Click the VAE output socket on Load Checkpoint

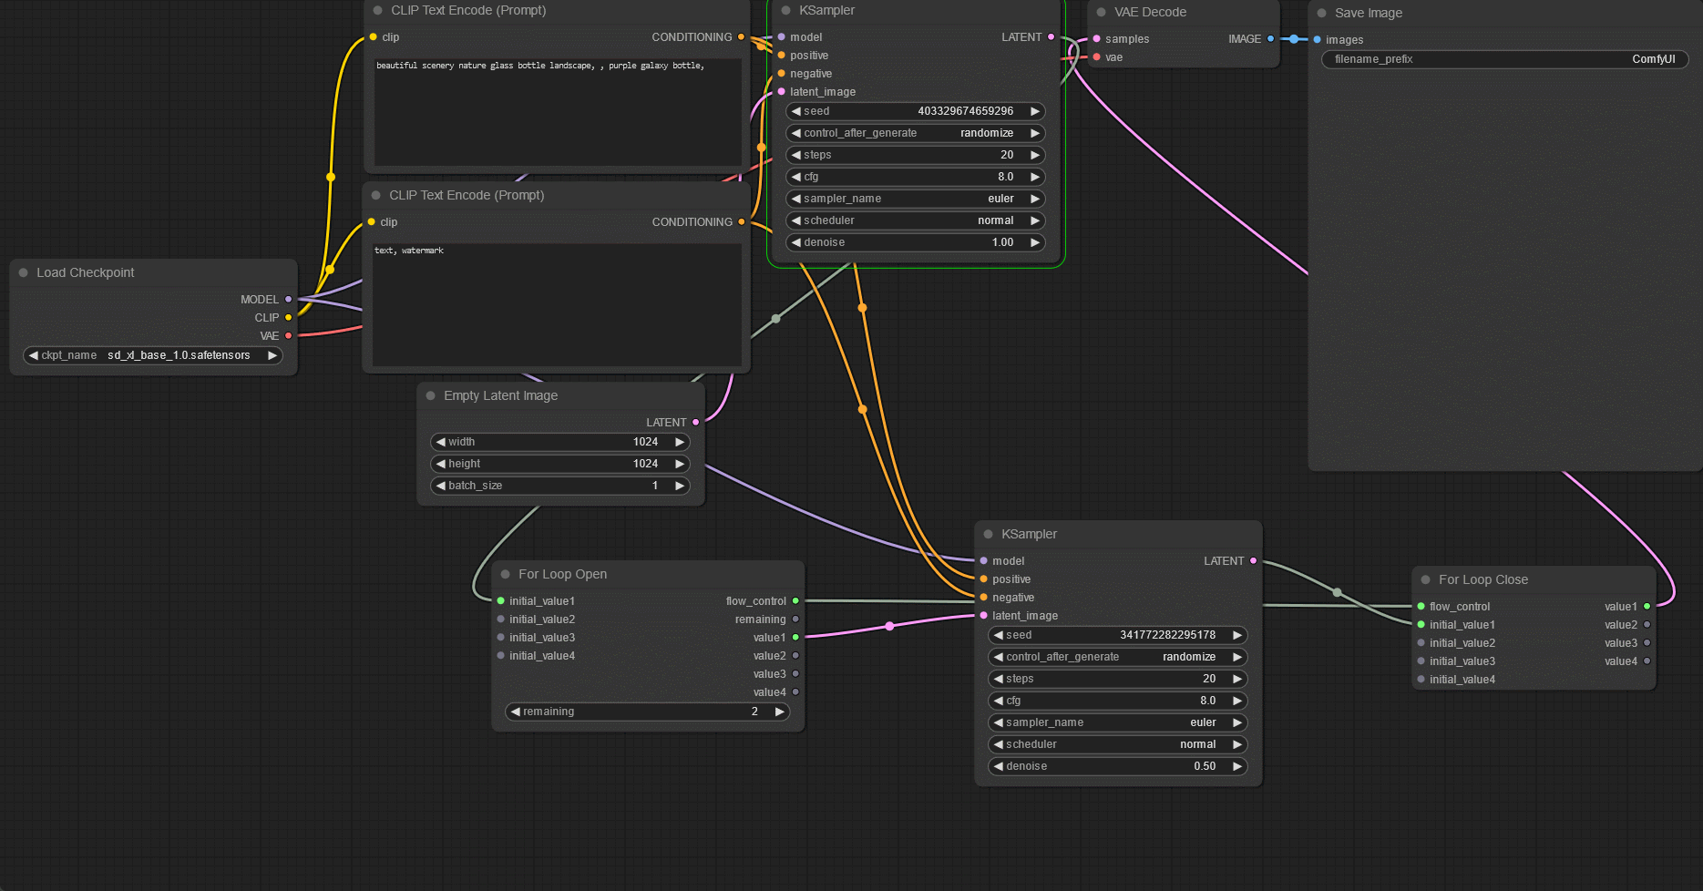[289, 335]
